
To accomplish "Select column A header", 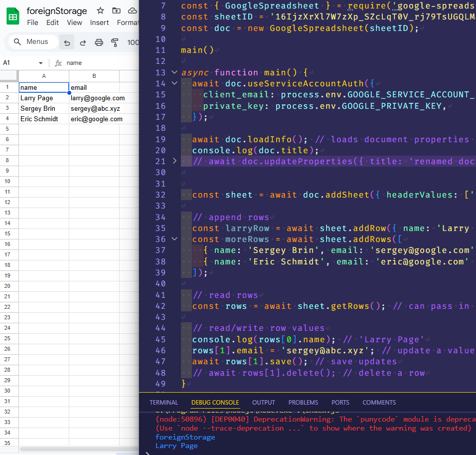I will [44, 76].
